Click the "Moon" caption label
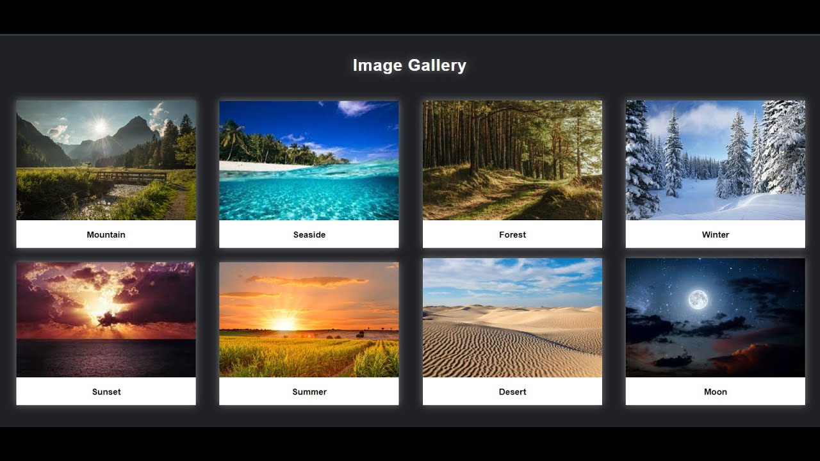This screenshot has width=820, height=461. point(716,392)
